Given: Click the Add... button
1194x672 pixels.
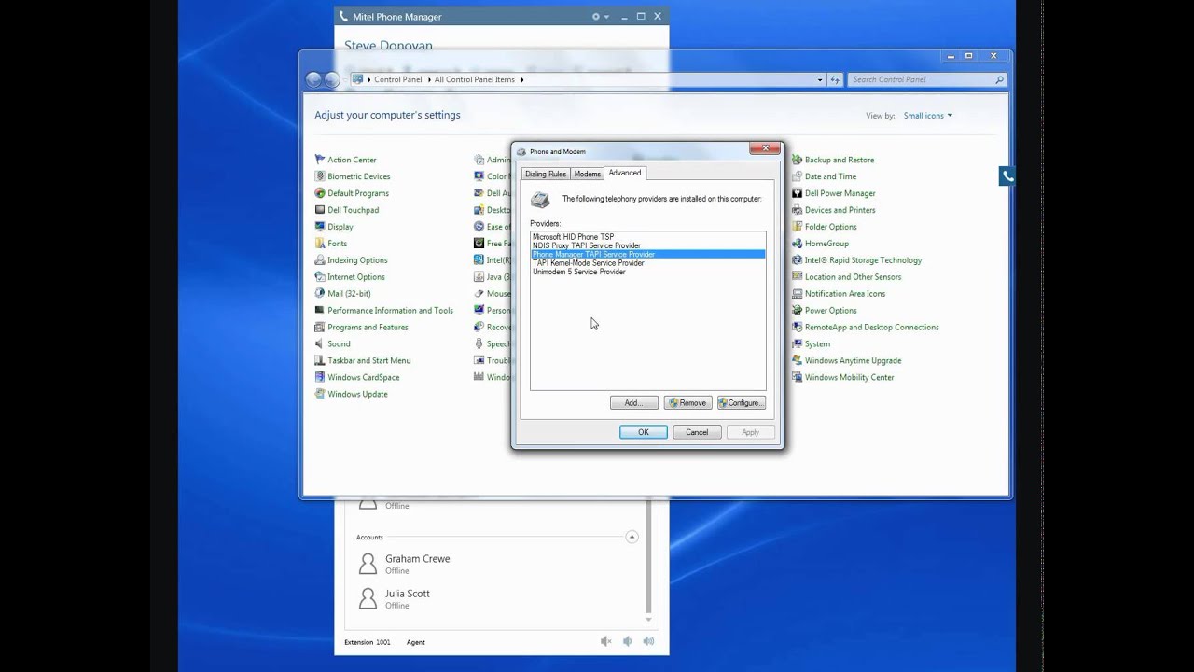Looking at the screenshot, I should pyautogui.click(x=634, y=403).
